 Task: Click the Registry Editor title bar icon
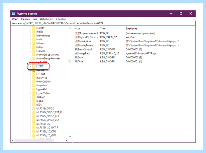(x=14, y=14)
